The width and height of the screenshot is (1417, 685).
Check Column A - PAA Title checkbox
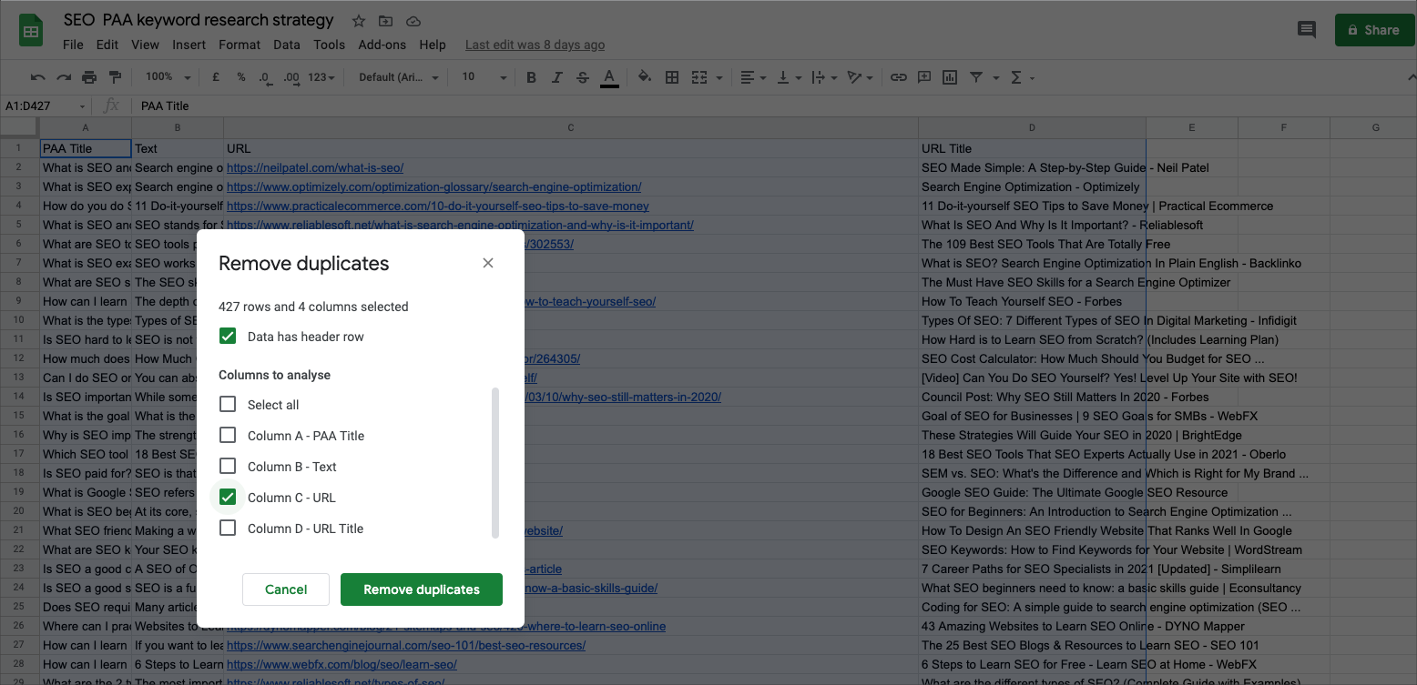pyautogui.click(x=228, y=436)
